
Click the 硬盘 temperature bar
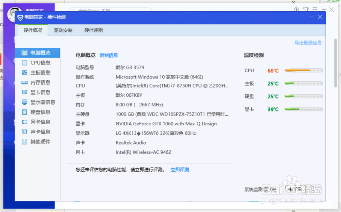point(303,96)
